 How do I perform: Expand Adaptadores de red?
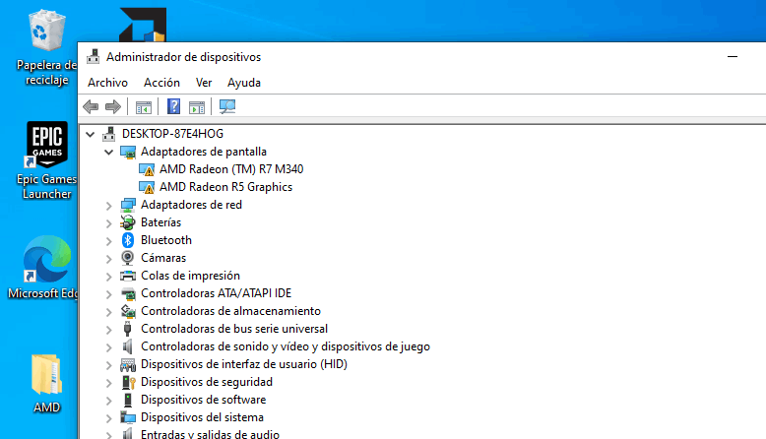tap(109, 206)
